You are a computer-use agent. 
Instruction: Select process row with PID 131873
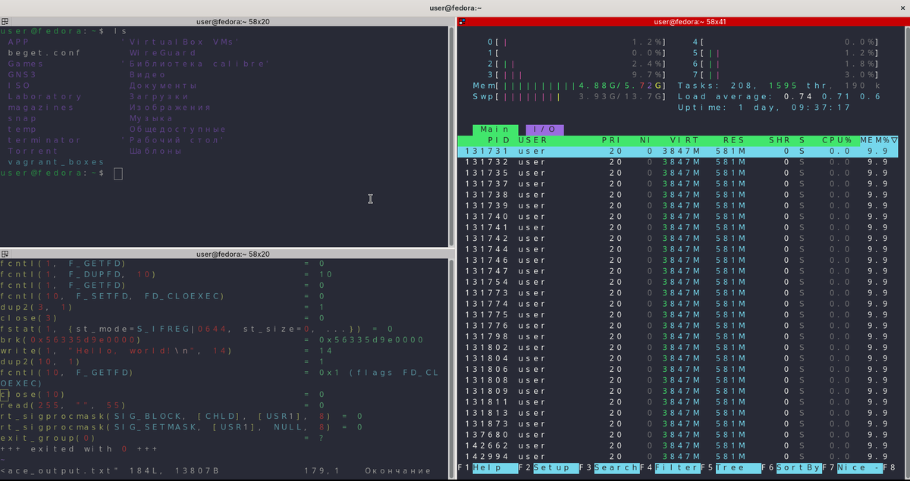678,424
